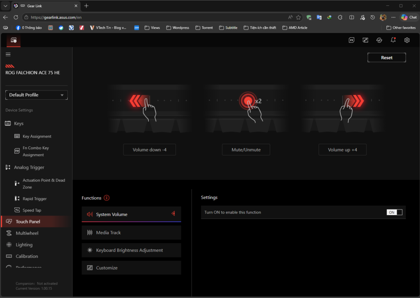420x298 pixels.
Task: Open Volume up +4 gesture option
Action: coord(342,150)
